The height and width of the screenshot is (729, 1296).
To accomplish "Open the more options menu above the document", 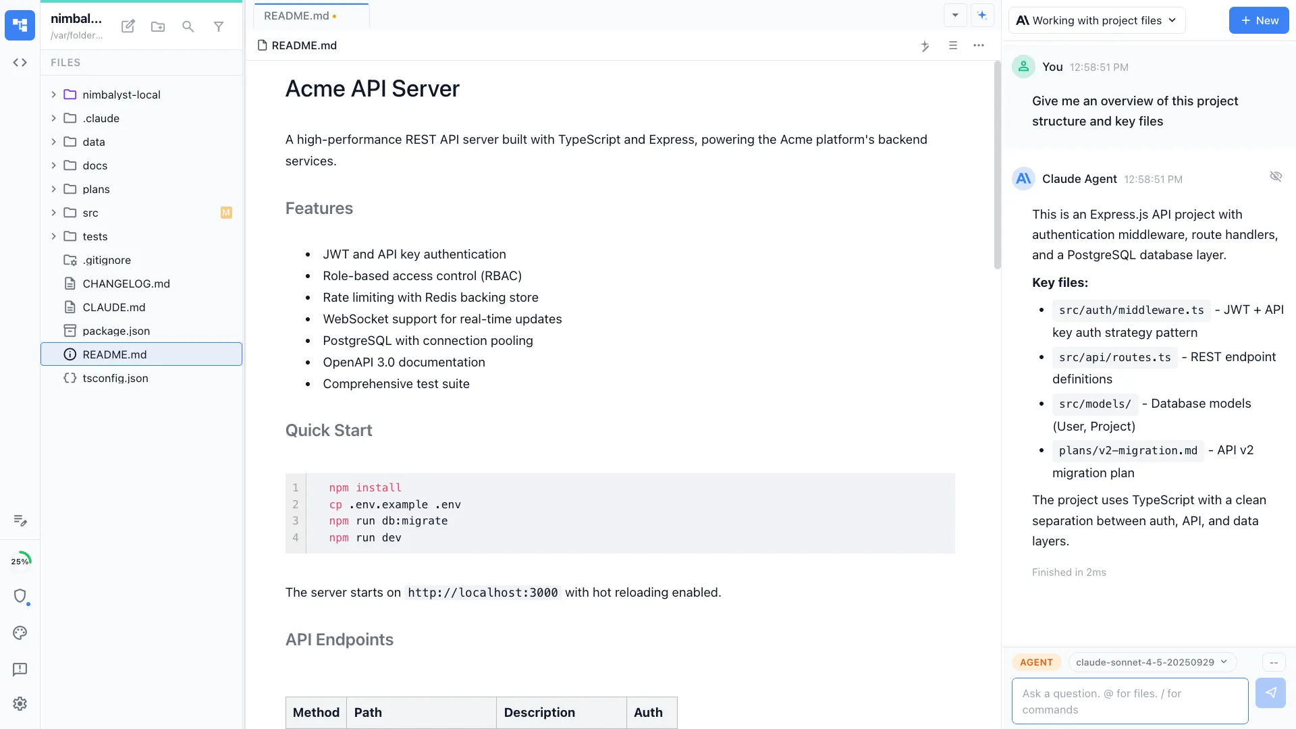I will [979, 46].
